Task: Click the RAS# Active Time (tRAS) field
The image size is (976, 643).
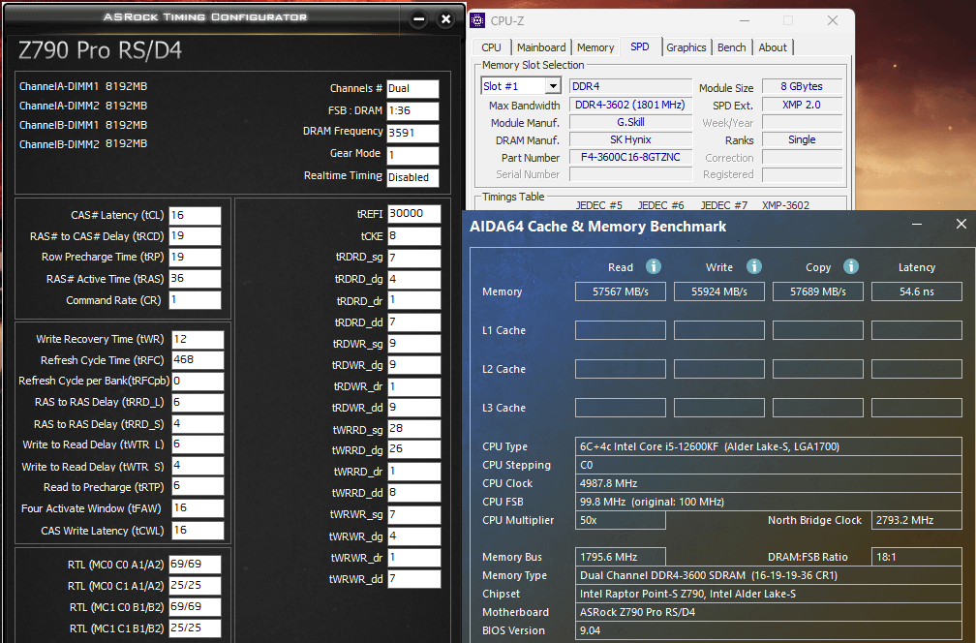Action: pos(195,279)
